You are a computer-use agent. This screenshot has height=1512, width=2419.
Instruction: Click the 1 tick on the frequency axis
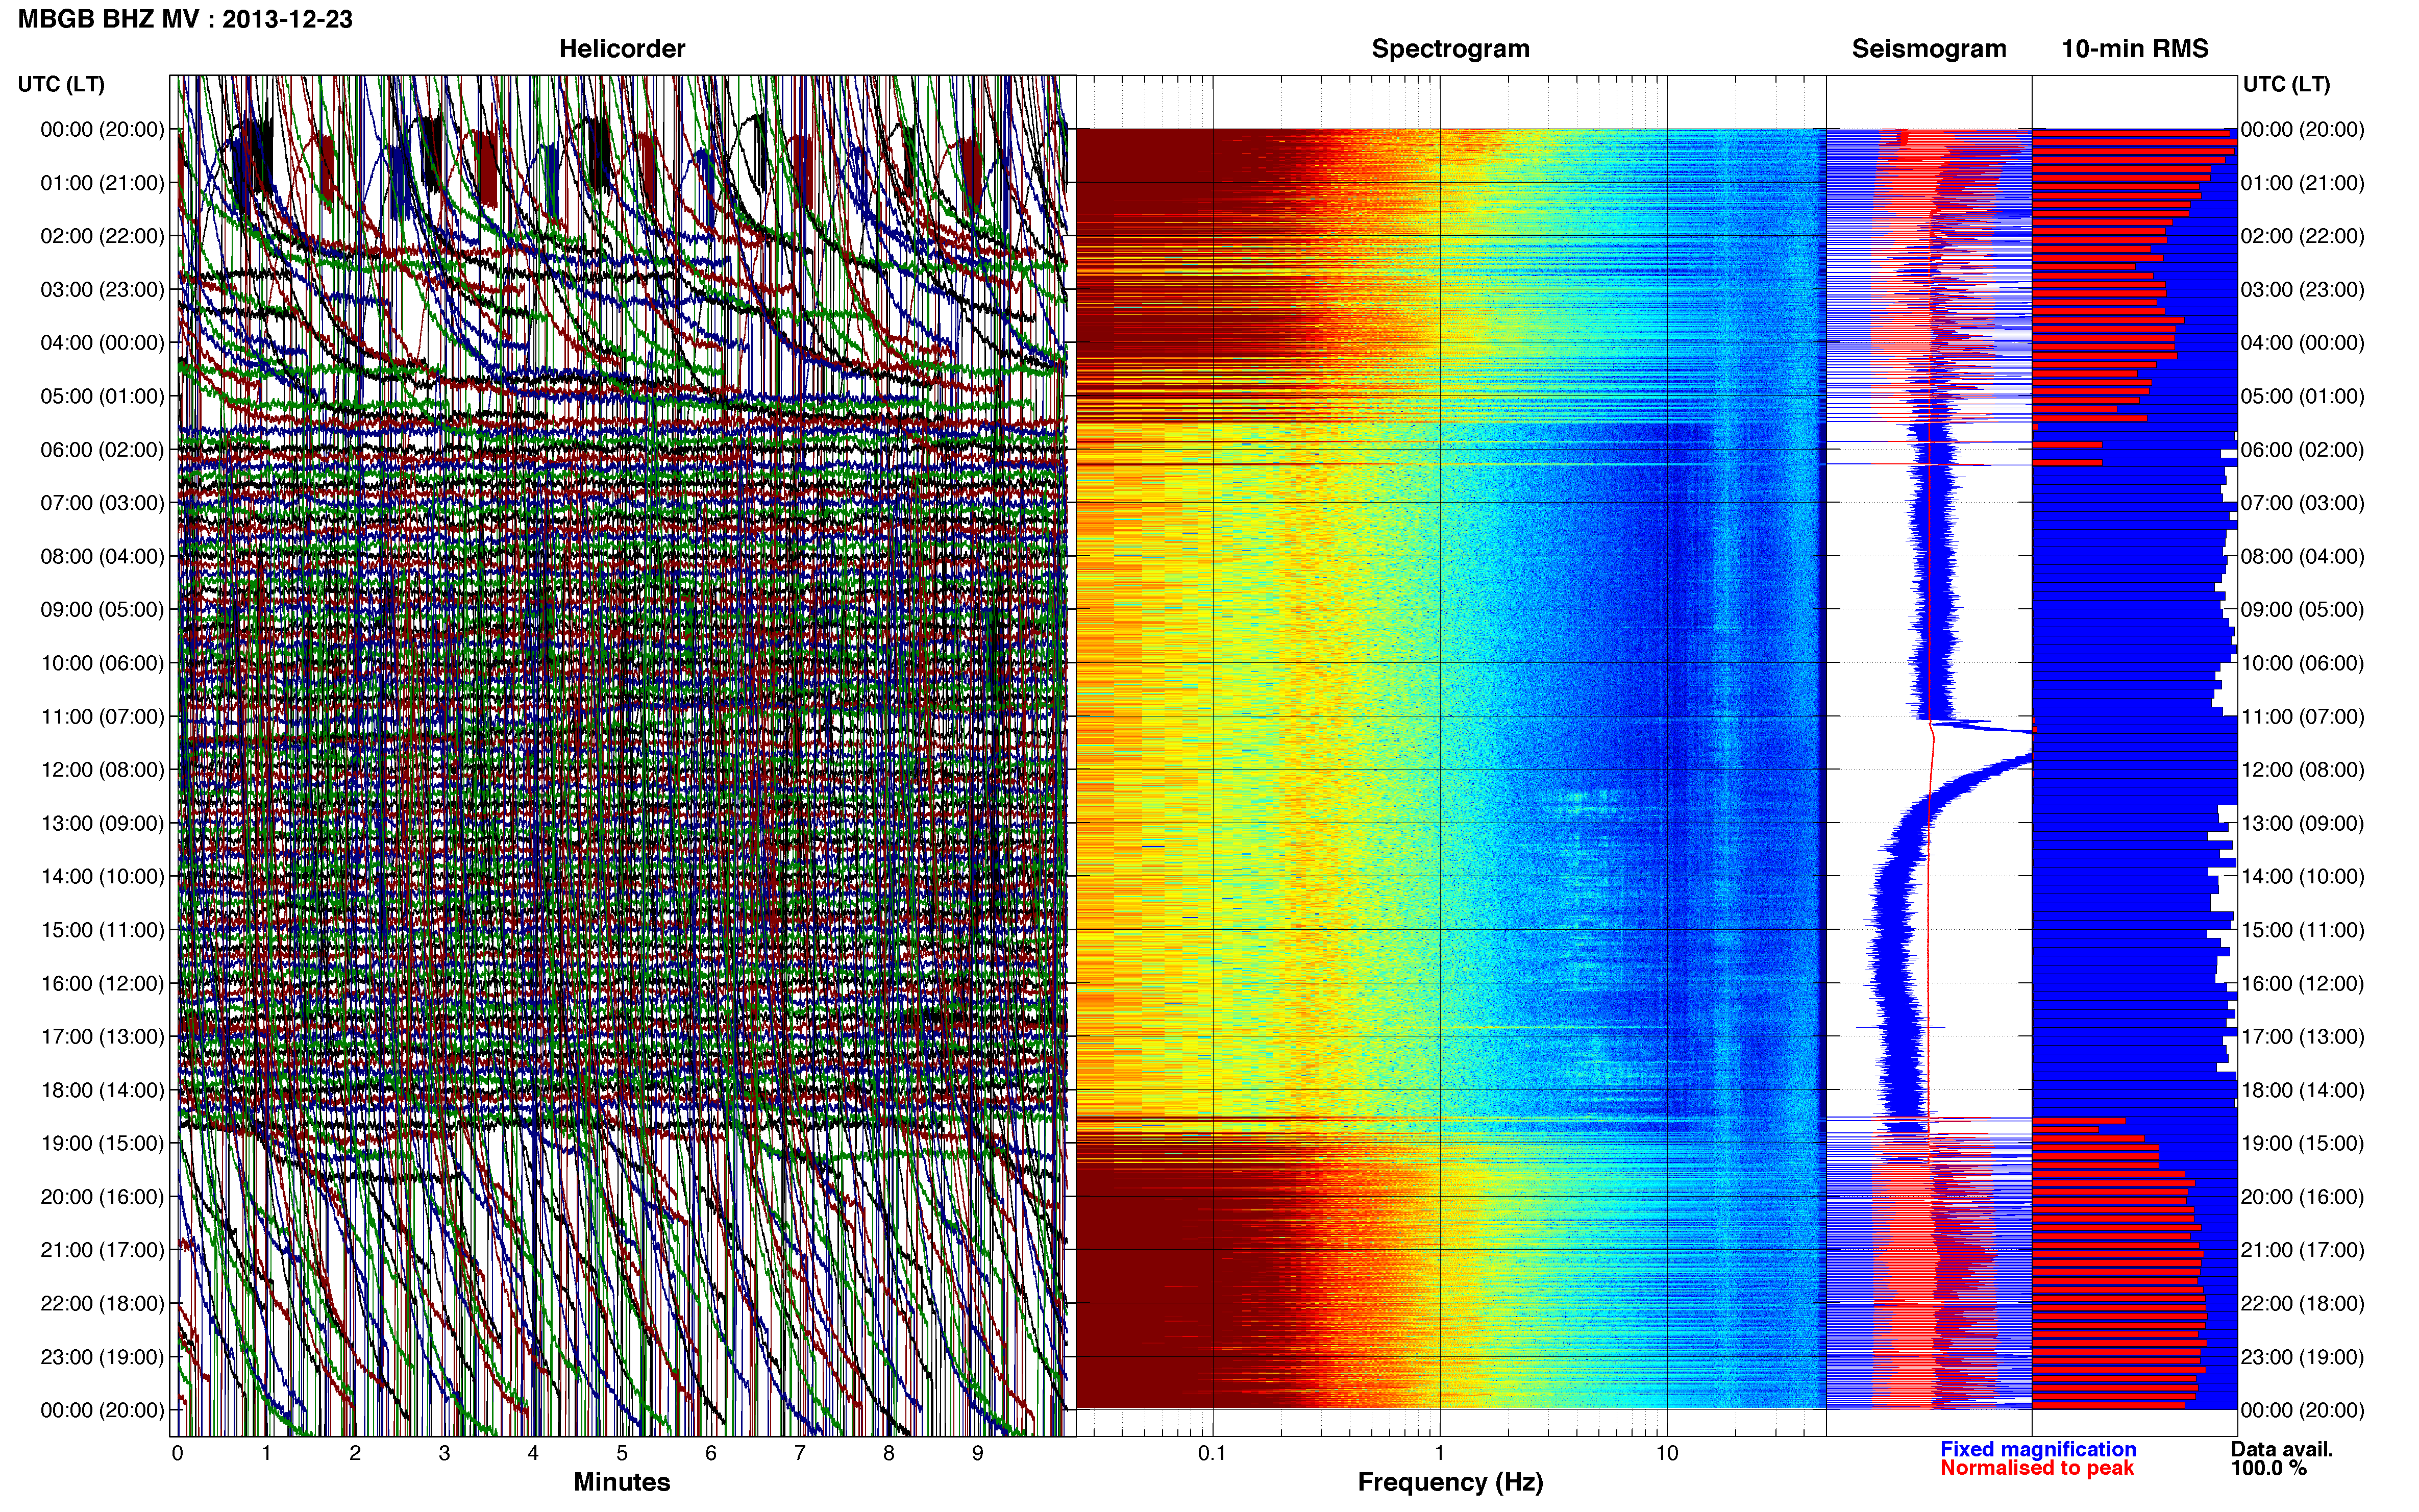[1440, 1453]
